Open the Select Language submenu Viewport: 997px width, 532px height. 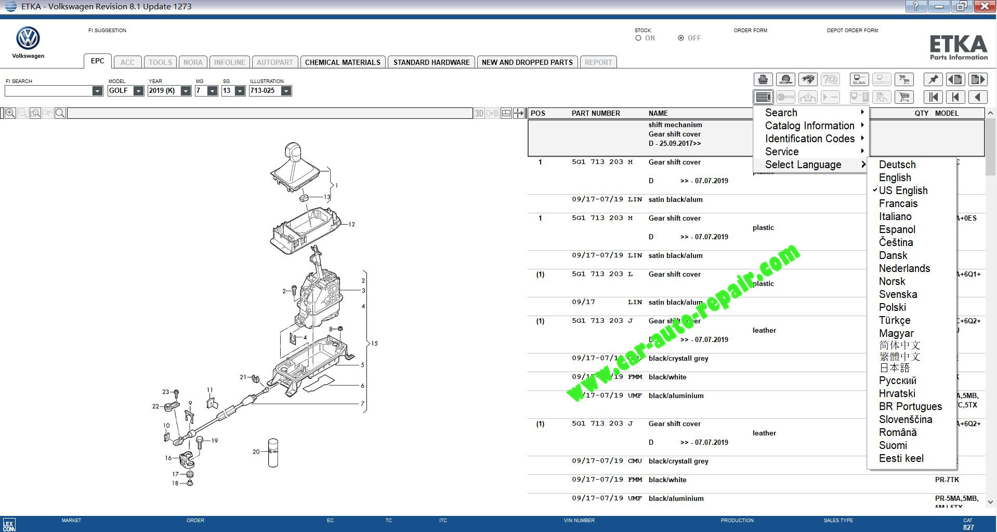(x=810, y=165)
